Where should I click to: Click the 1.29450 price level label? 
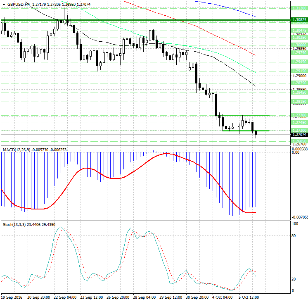pos(299,62)
